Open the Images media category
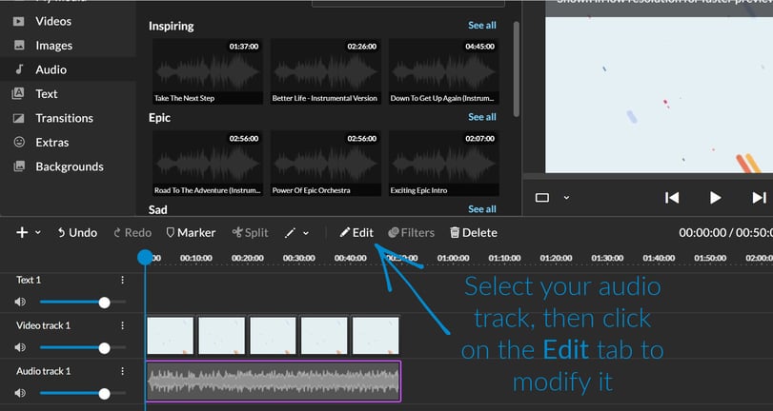Image resolution: width=773 pixels, height=411 pixels. click(x=53, y=46)
